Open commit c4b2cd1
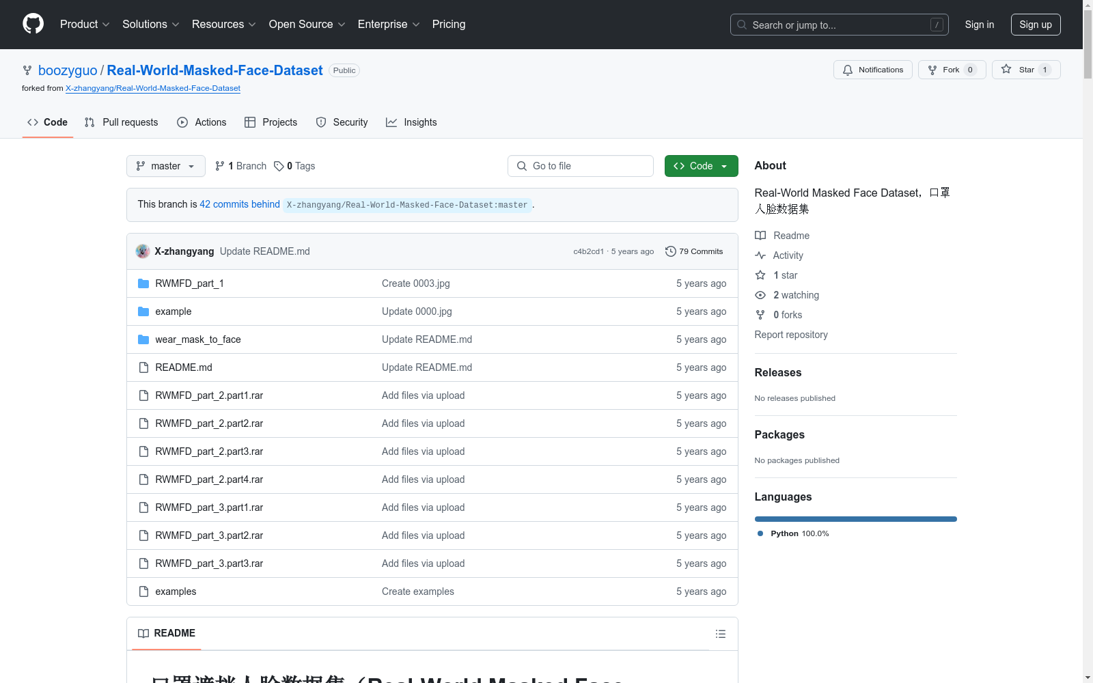Viewport: 1093px width, 683px height. [x=588, y=251]
